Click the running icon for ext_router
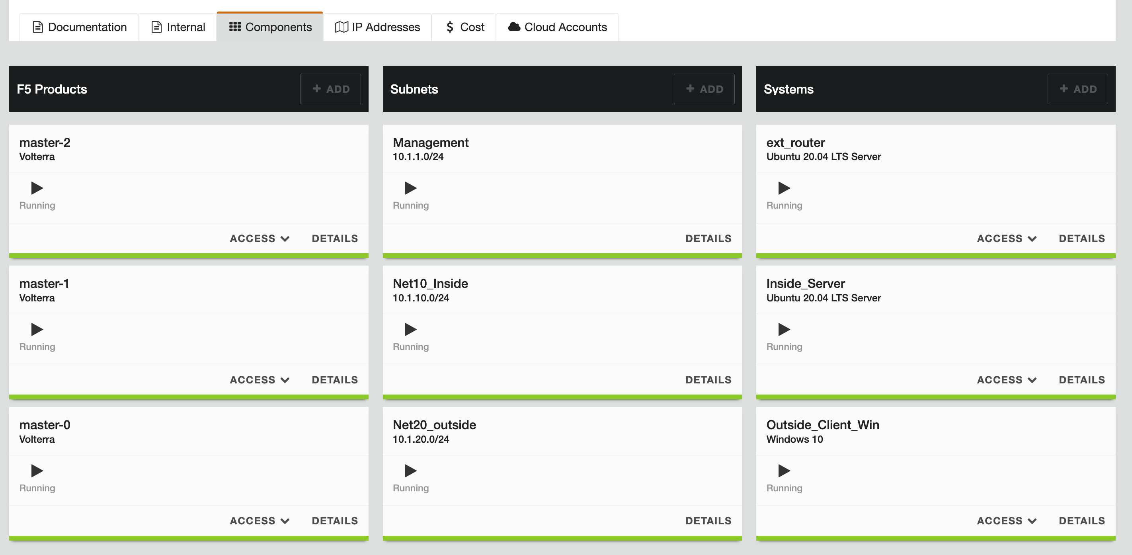 (x=784, y=188)
